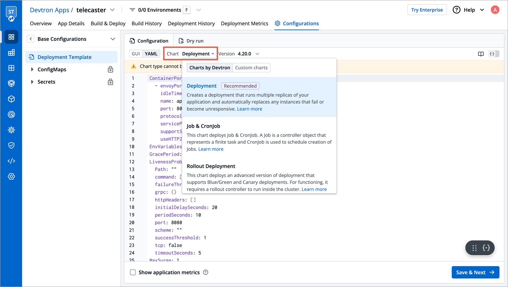Click the Applications grid icon in sidebar
Viewport: 508px width, 287px height.
pyautogui.click(x=11, y=37)
